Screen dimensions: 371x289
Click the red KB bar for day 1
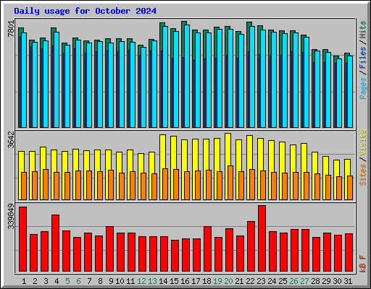(x=22, y=239)
